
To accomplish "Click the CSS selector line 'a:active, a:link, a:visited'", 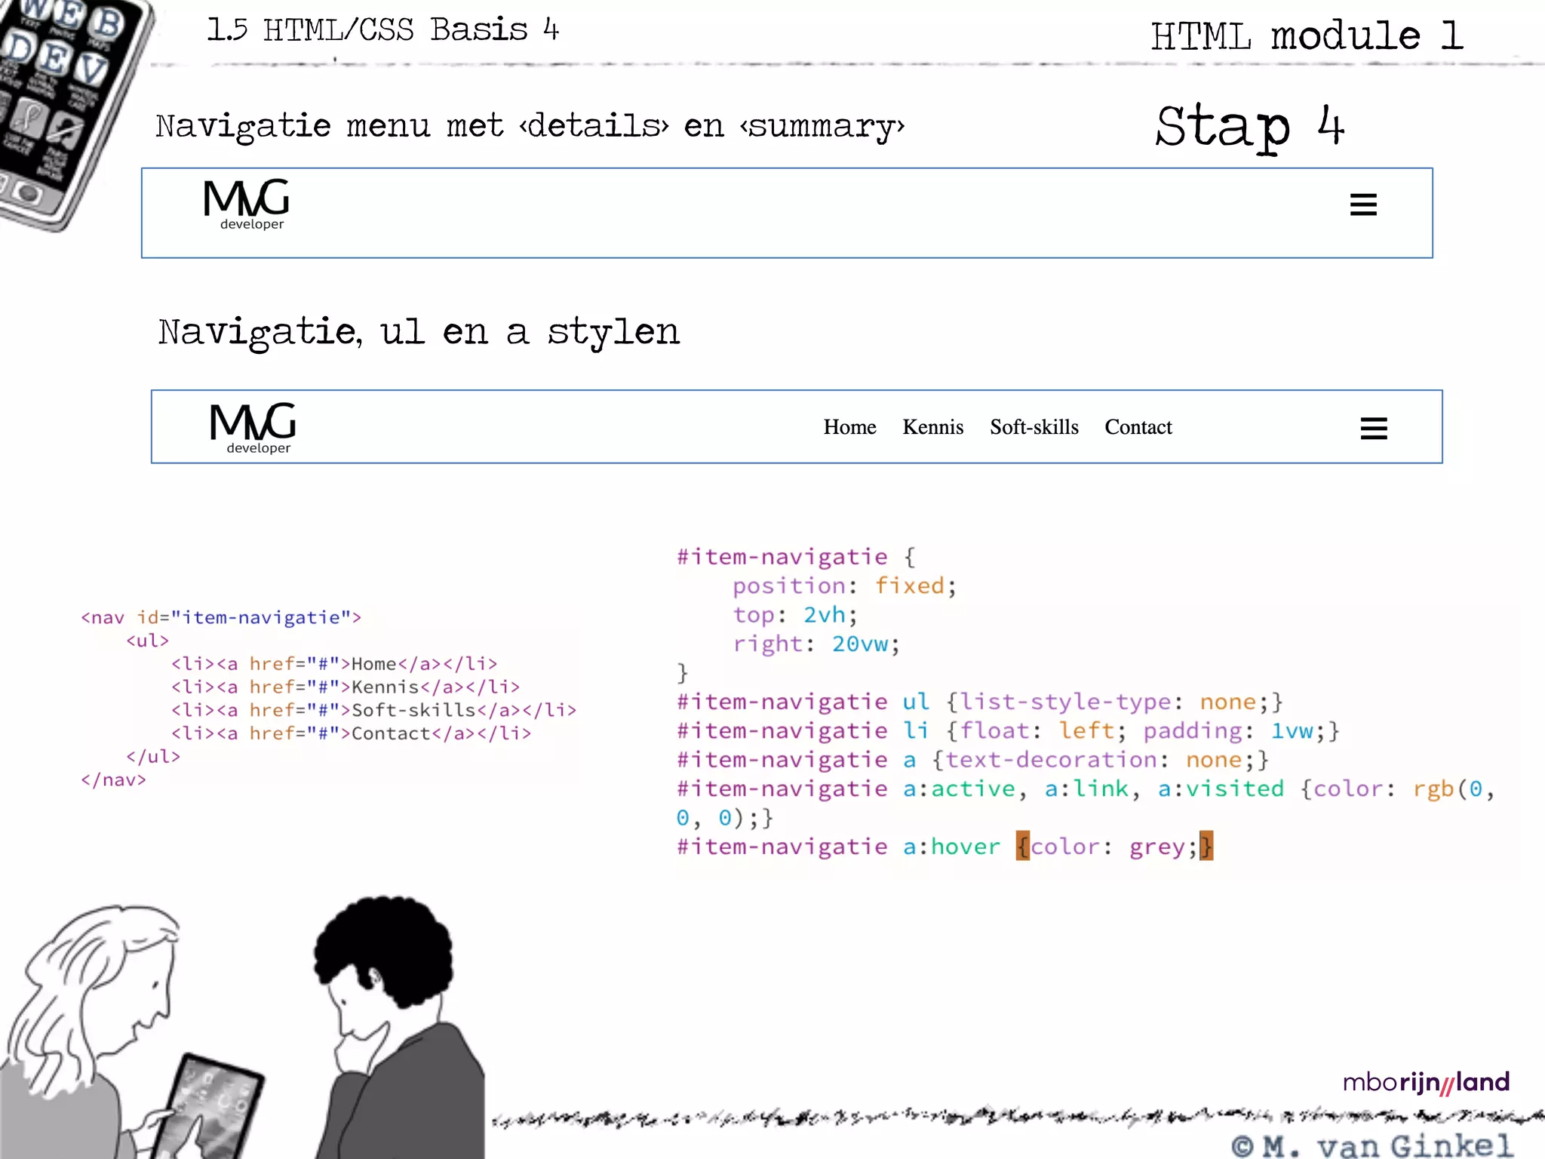I will coord(1093,789).
